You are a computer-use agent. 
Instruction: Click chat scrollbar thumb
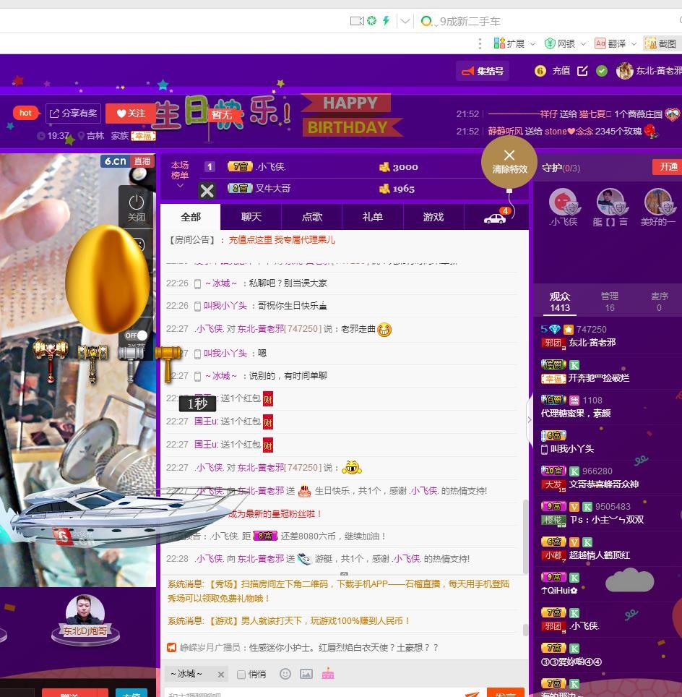[526, 537]
